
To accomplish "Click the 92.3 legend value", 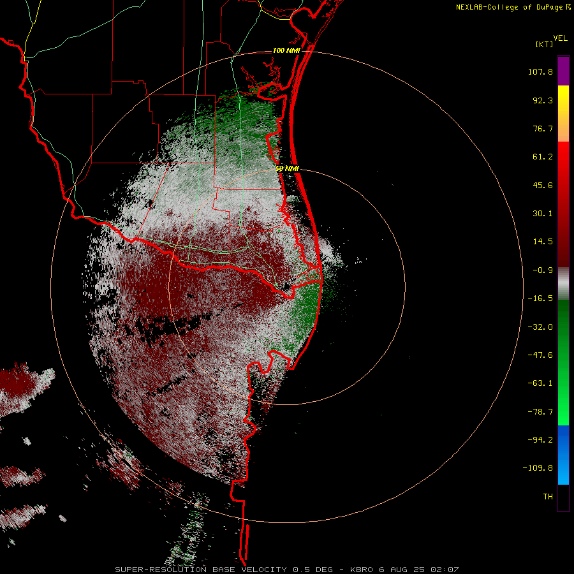I will 543,100.
